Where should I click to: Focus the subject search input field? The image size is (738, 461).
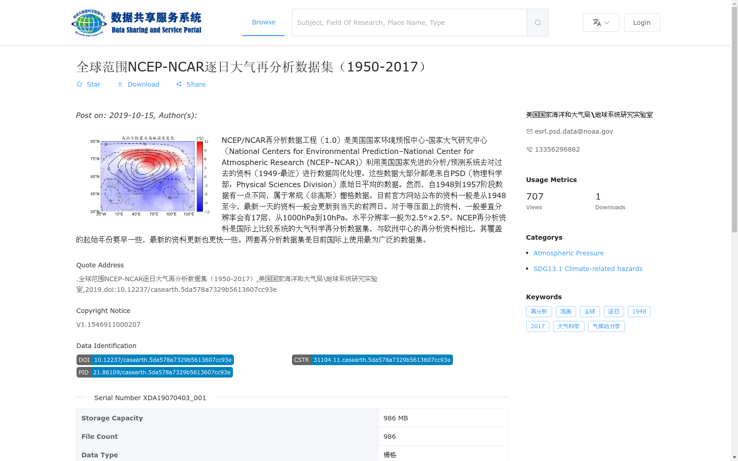click(409, 23)
